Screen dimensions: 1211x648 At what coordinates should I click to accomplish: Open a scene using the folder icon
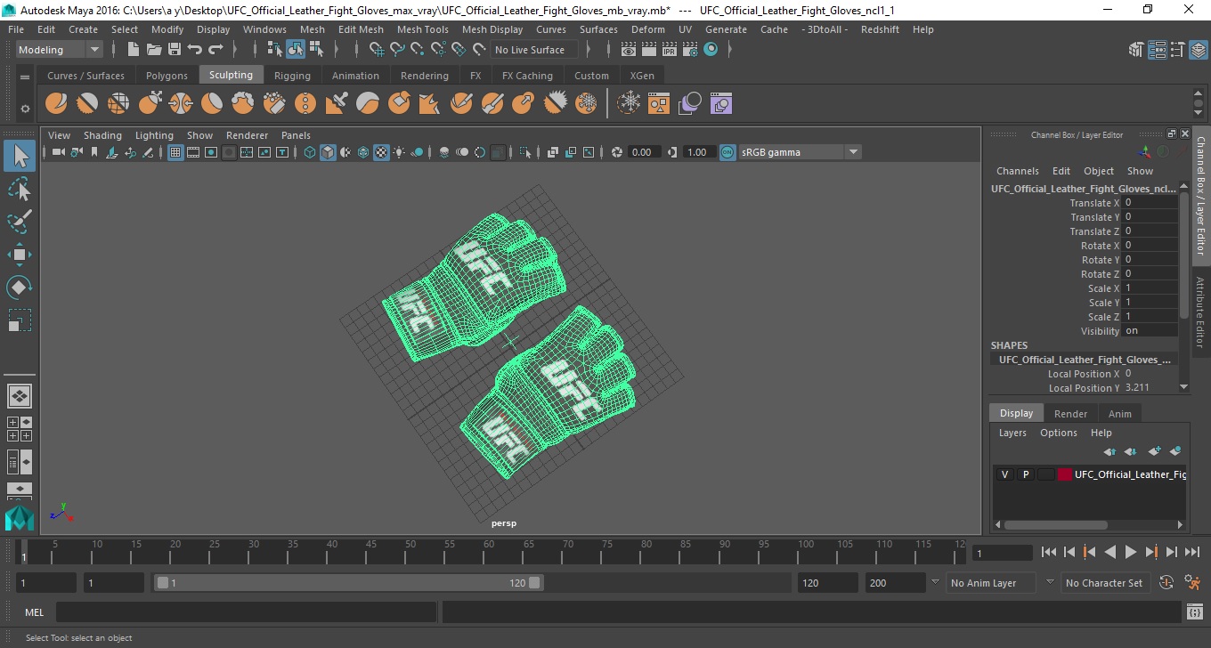click(x=154, y=50)
